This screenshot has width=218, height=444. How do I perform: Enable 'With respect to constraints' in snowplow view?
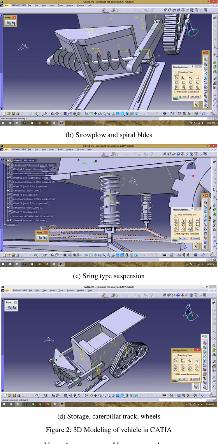174,92
